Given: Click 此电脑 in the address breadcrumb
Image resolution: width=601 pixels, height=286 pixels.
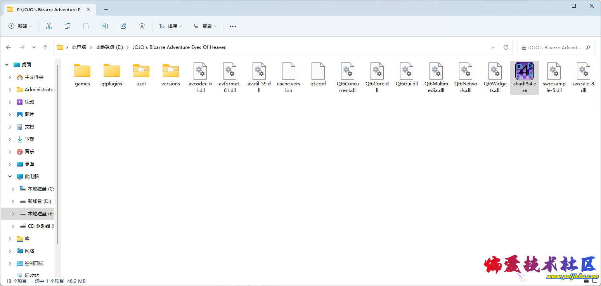Looking at the screenshot, I should (x=79, y=47).
